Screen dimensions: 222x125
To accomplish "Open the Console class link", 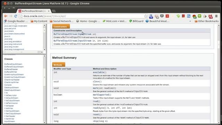I will 8,85.
